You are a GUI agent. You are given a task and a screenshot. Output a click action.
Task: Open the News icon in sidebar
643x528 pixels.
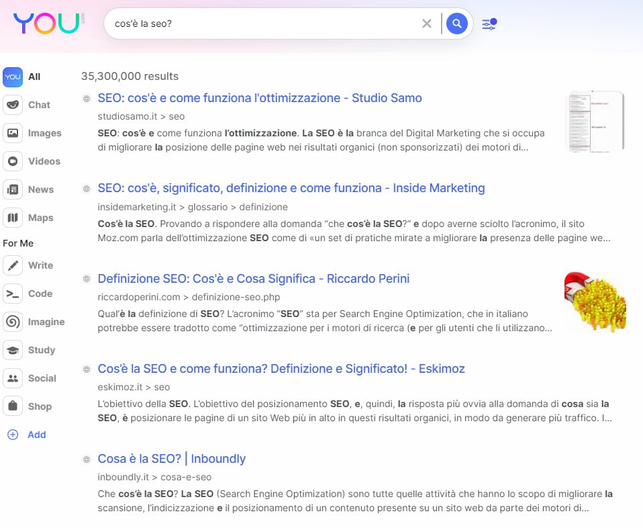pyautogui.click(x=13, y=189)
